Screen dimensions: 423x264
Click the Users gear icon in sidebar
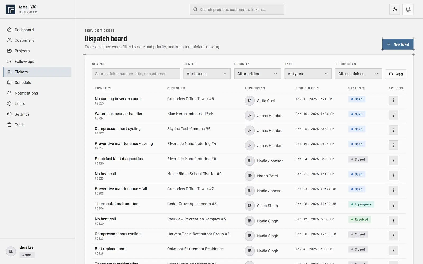[10, 103]
